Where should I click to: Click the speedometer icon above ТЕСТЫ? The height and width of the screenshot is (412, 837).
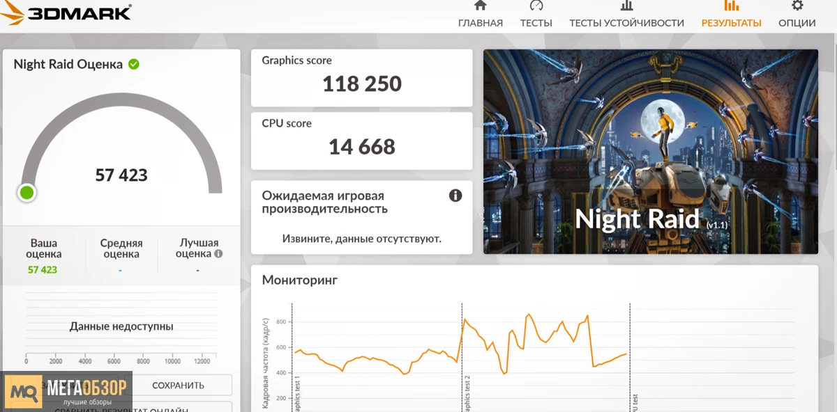pyautogui.click(x=536, y=6)
